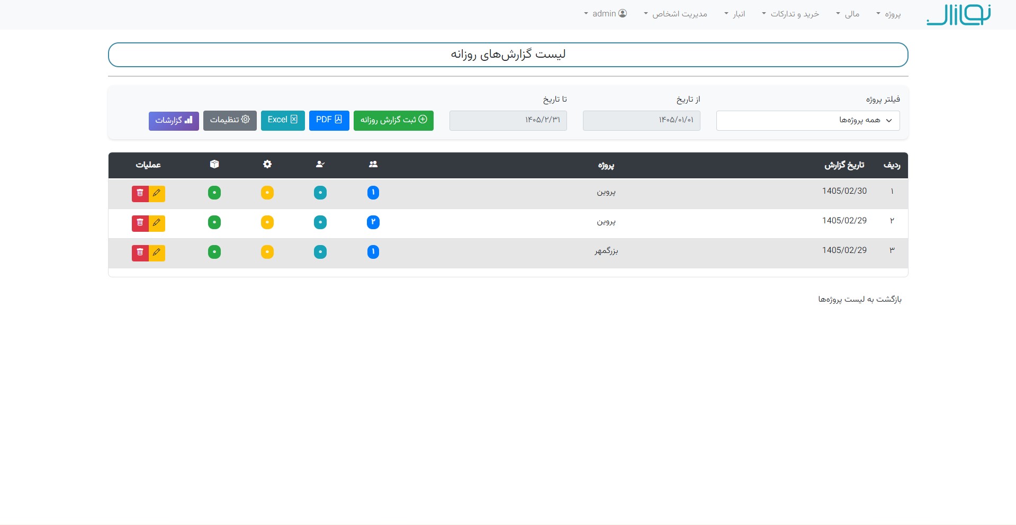Click teal badge in 1405/02/30 row

click(x=320, y=193)
